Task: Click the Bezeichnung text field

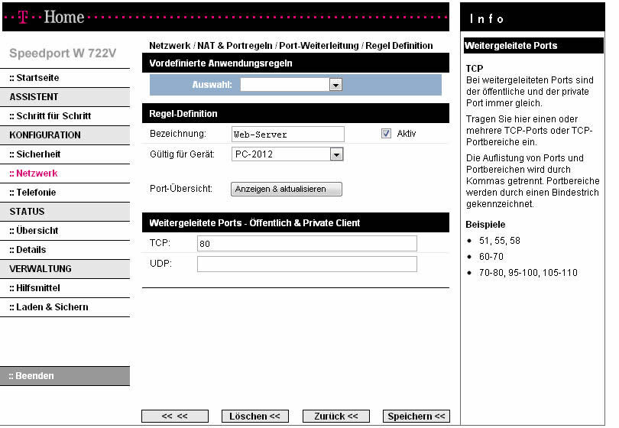Action: (287, 135)
